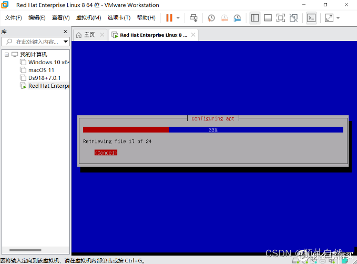This screenshot has width=357, height=264.
Task: Click the 'Configuring apt' dialog title
Action: click(x=212, y=118)
